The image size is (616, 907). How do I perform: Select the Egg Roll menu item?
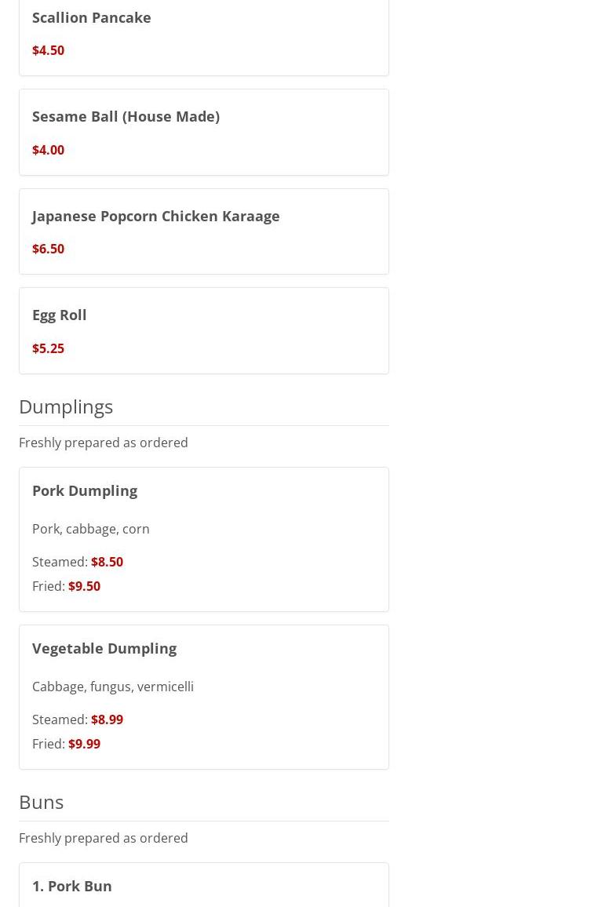click(60, 315)
